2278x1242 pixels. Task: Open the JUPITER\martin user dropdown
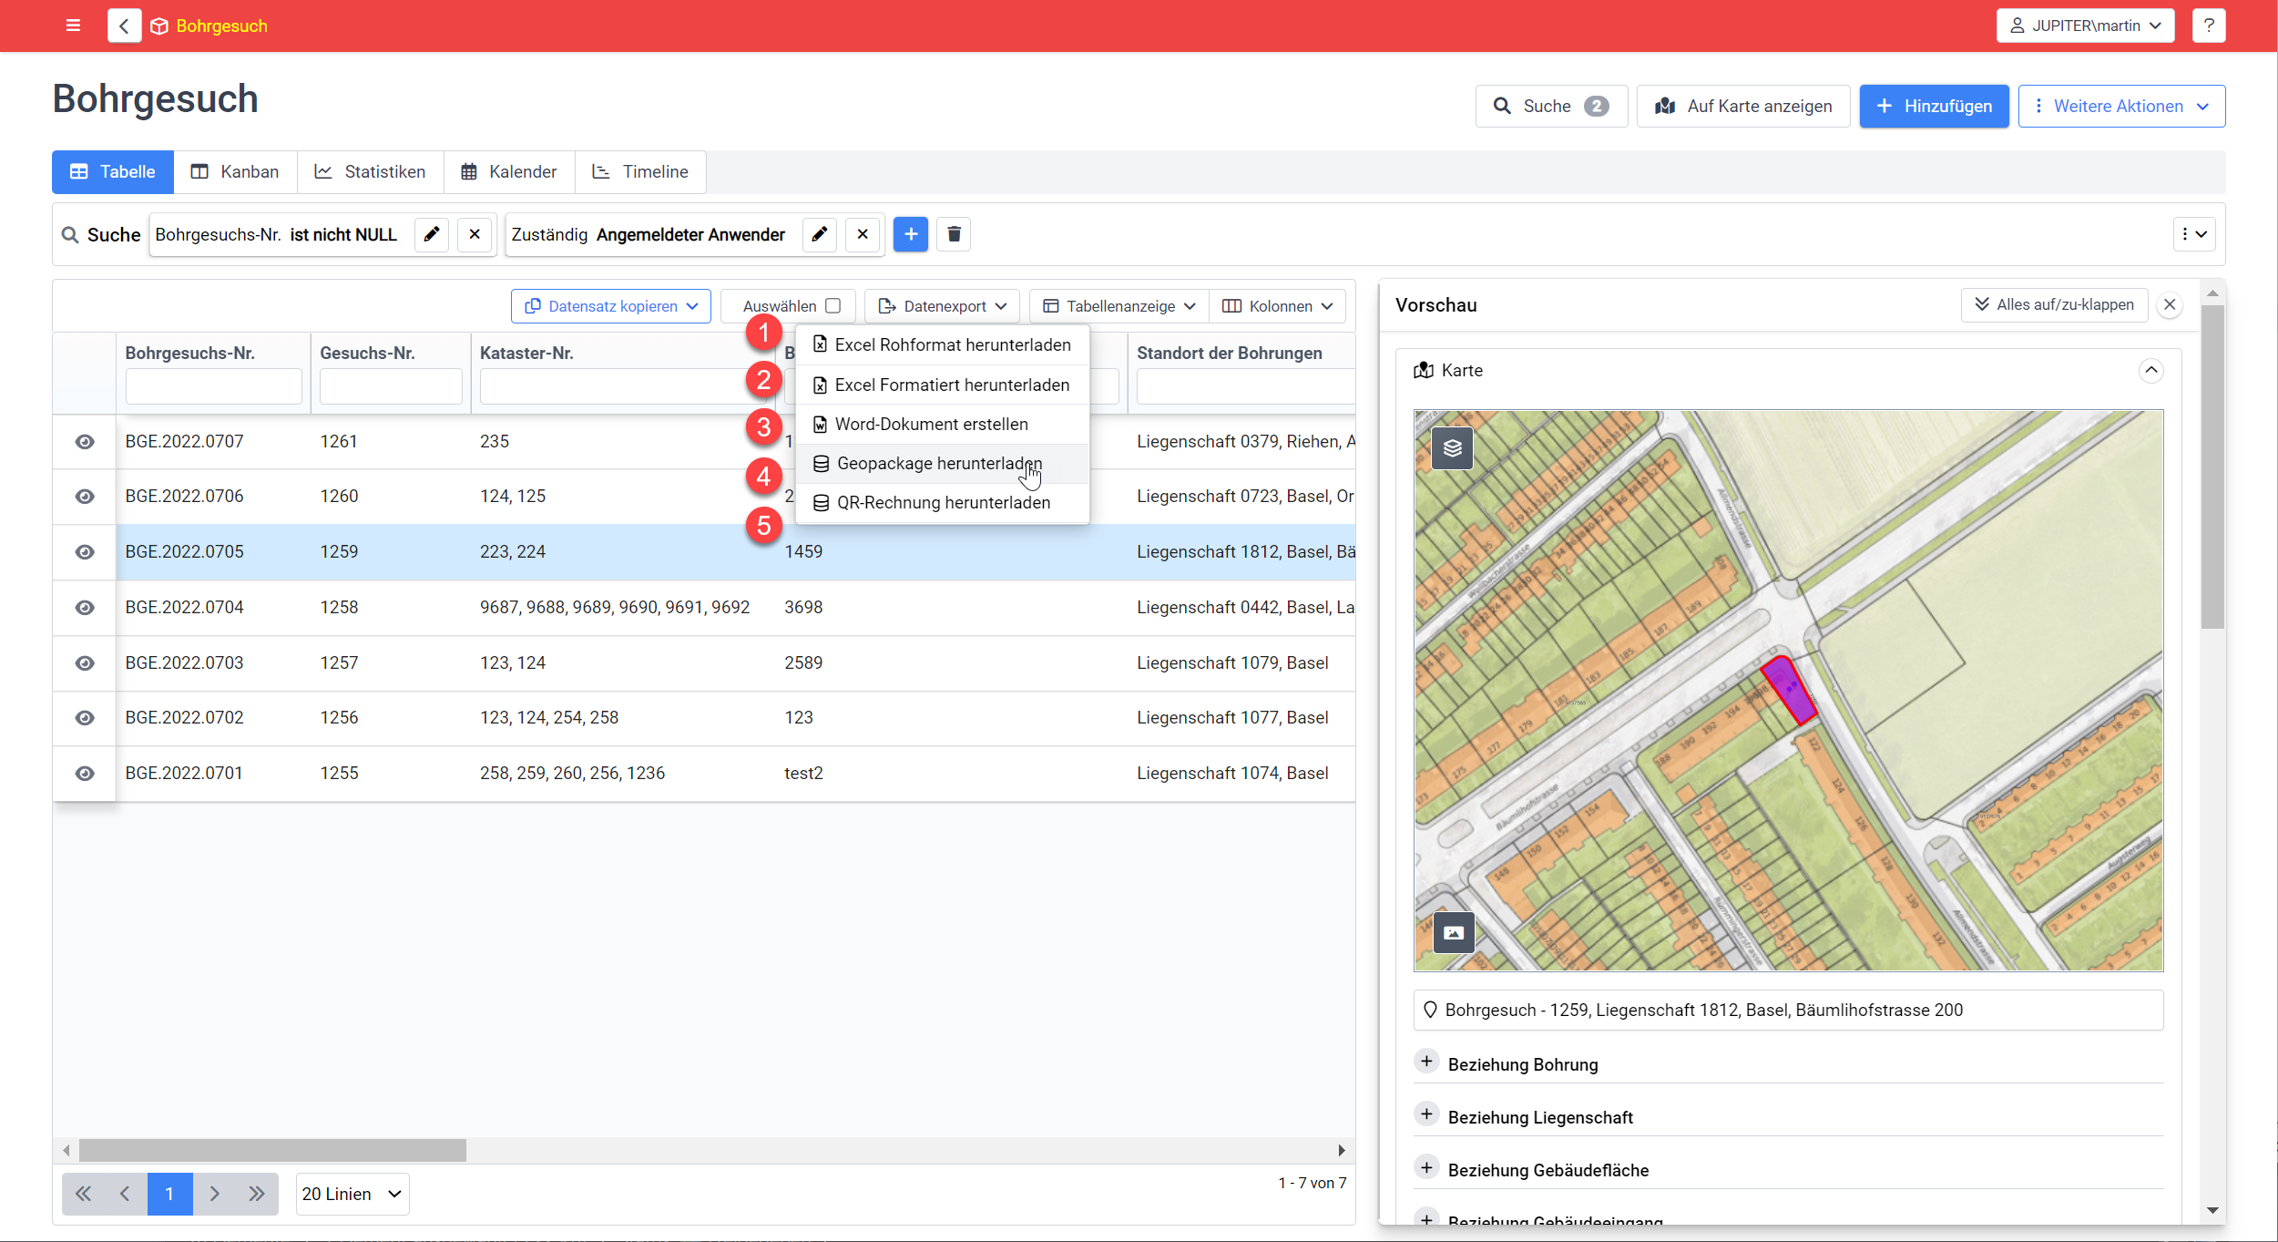tap(2085, 26)
